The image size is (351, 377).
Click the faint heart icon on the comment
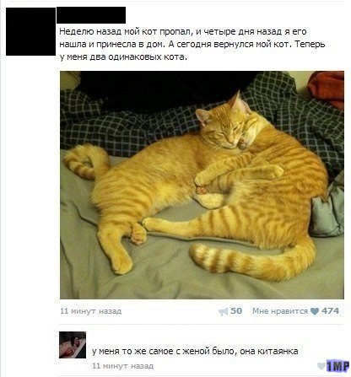(x=321, y=366)
